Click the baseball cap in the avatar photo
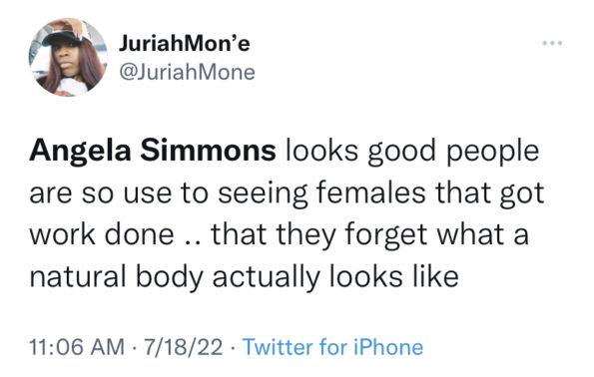 (64, 37)
